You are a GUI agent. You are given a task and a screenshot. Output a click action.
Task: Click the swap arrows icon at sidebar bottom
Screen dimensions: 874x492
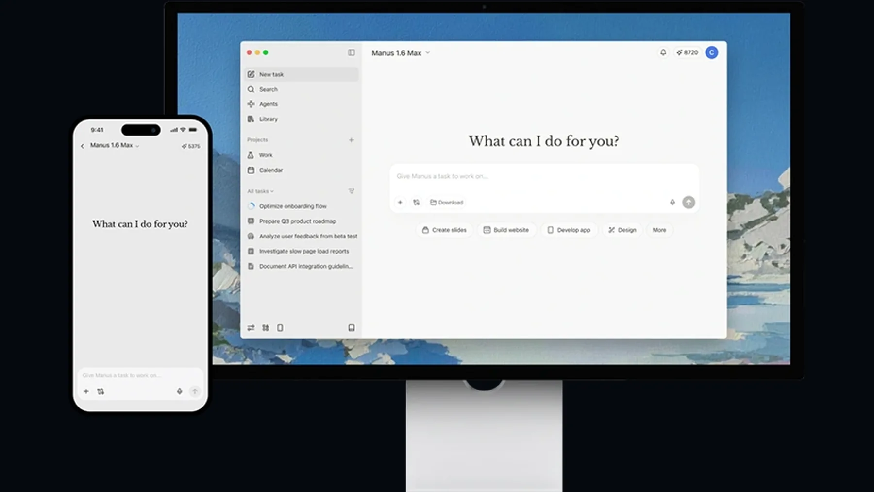click(251, 328)
